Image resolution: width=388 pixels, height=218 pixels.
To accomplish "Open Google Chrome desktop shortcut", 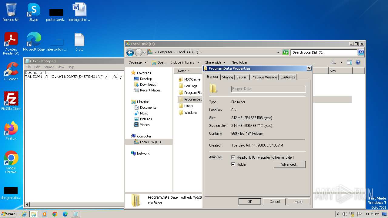I will 11,162.
